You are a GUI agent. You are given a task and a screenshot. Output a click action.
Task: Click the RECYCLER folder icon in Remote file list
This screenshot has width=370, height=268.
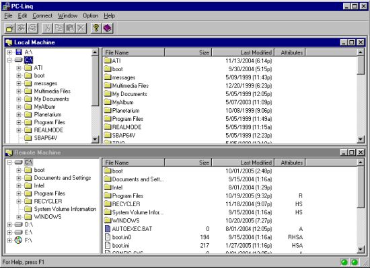point(108,204)
